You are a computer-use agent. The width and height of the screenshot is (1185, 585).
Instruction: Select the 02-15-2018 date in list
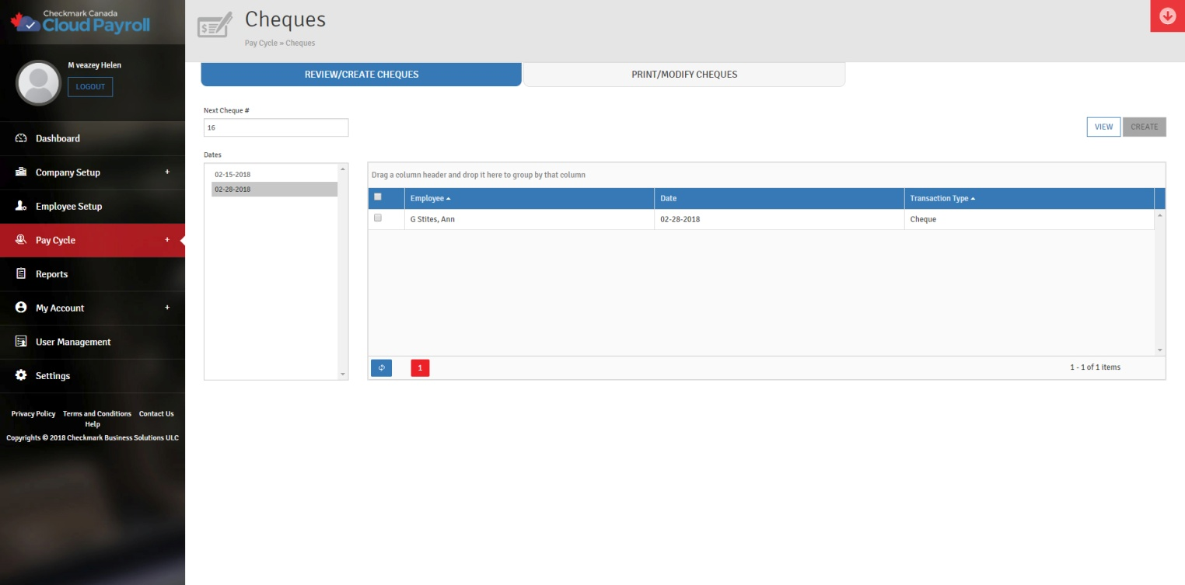[232, 175]
